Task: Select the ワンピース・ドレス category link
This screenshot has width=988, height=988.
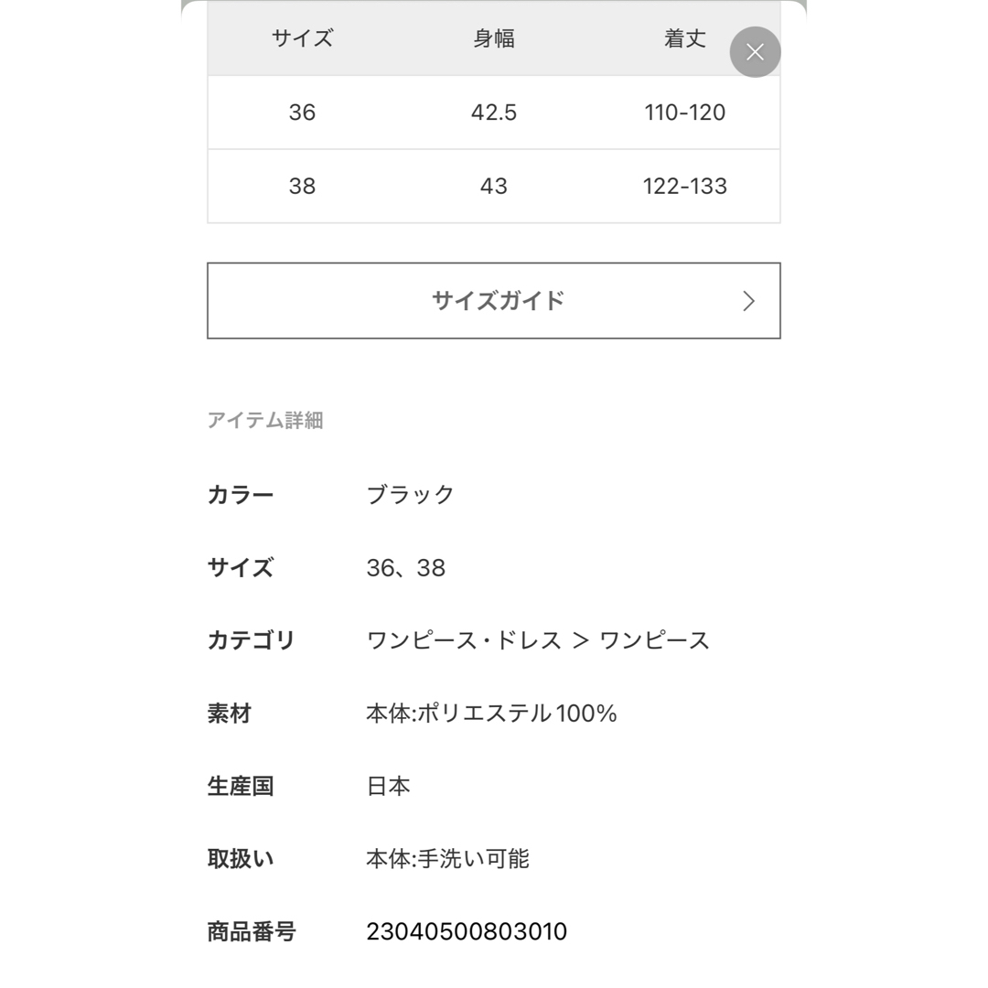Action: (x=464, y=640)
